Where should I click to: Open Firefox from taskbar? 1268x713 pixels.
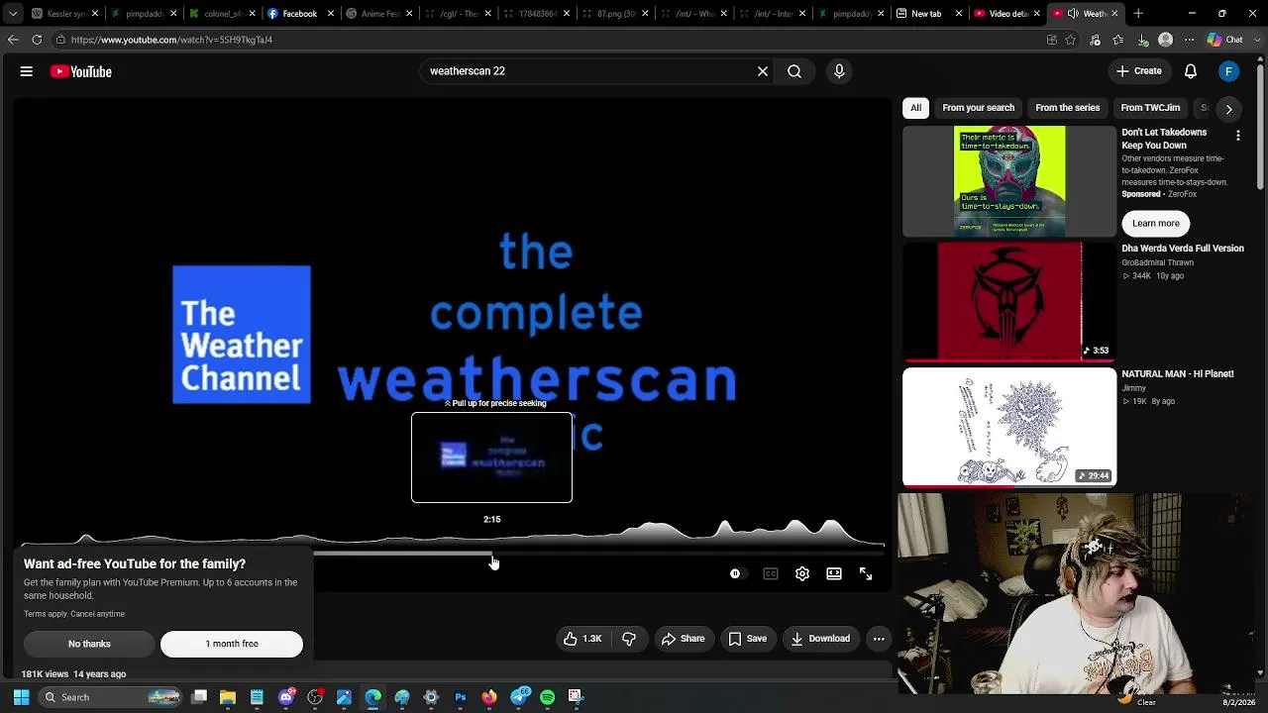[x=489, y=697]
